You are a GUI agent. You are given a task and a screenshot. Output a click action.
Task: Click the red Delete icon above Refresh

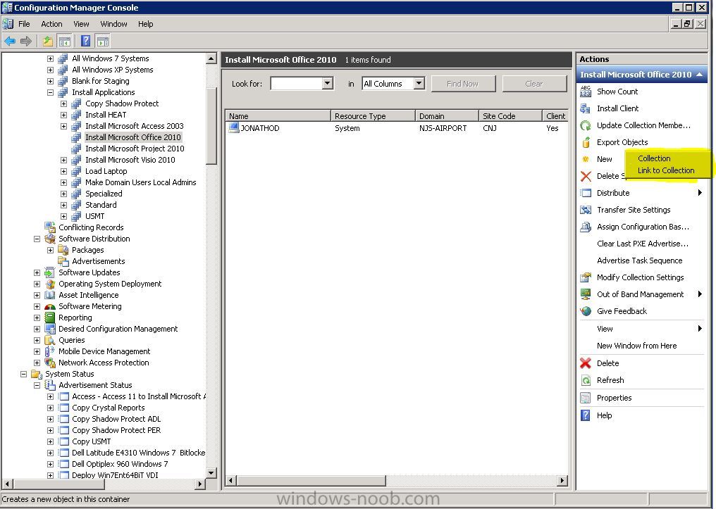[x=586, y=363]
